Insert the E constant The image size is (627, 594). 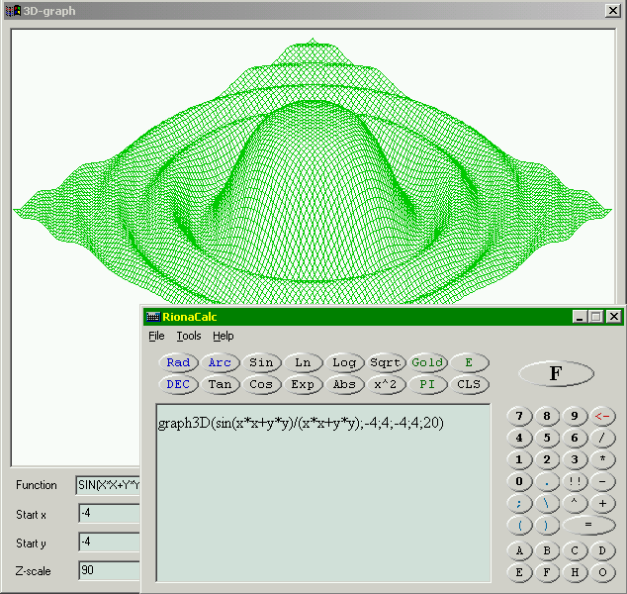[469, 362]
